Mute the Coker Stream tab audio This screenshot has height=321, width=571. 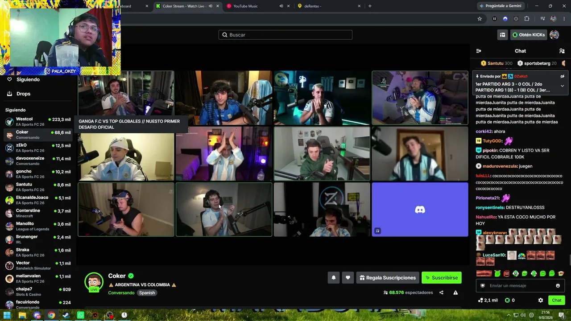210,6
